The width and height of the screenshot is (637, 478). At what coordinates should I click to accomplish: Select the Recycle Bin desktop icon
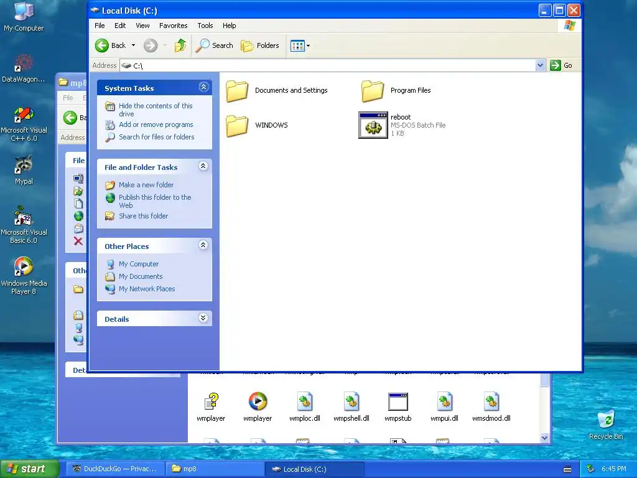pyautogui.click(x=606, y=419)
